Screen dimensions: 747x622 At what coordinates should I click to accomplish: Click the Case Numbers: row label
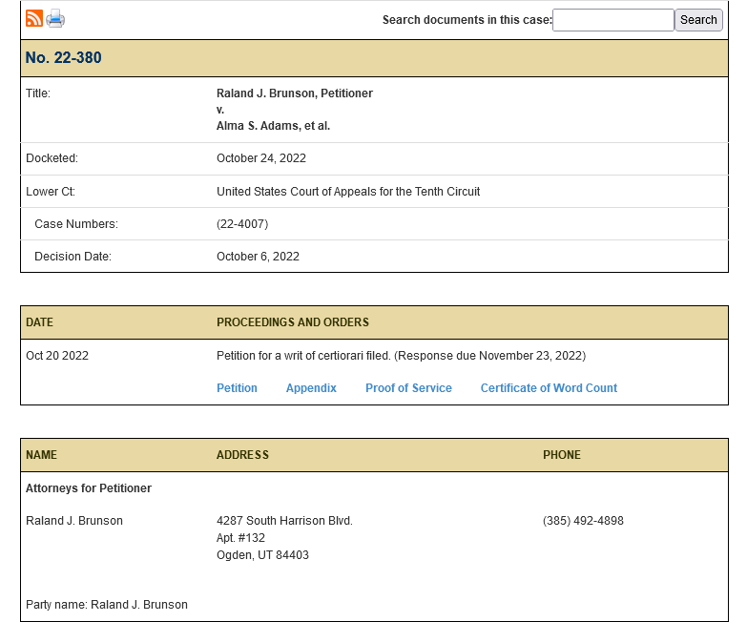click(x=76, y=224)
